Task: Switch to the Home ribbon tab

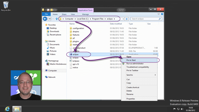Action: click(55, 14)
